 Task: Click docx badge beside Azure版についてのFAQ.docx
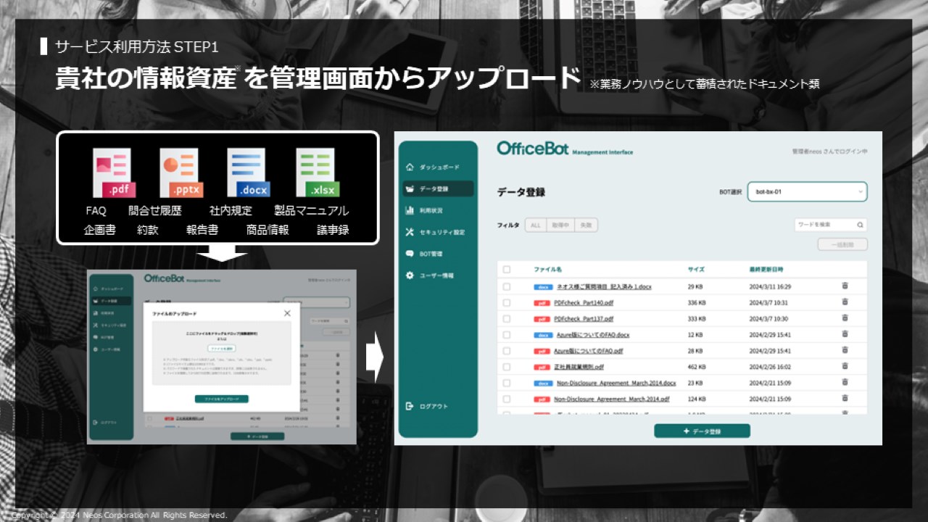click(542, 335)
